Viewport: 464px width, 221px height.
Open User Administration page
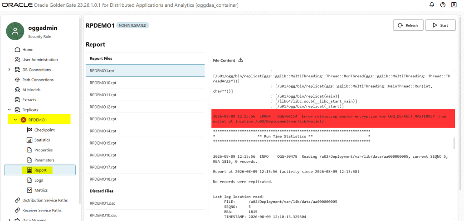[x=40, y=60]
